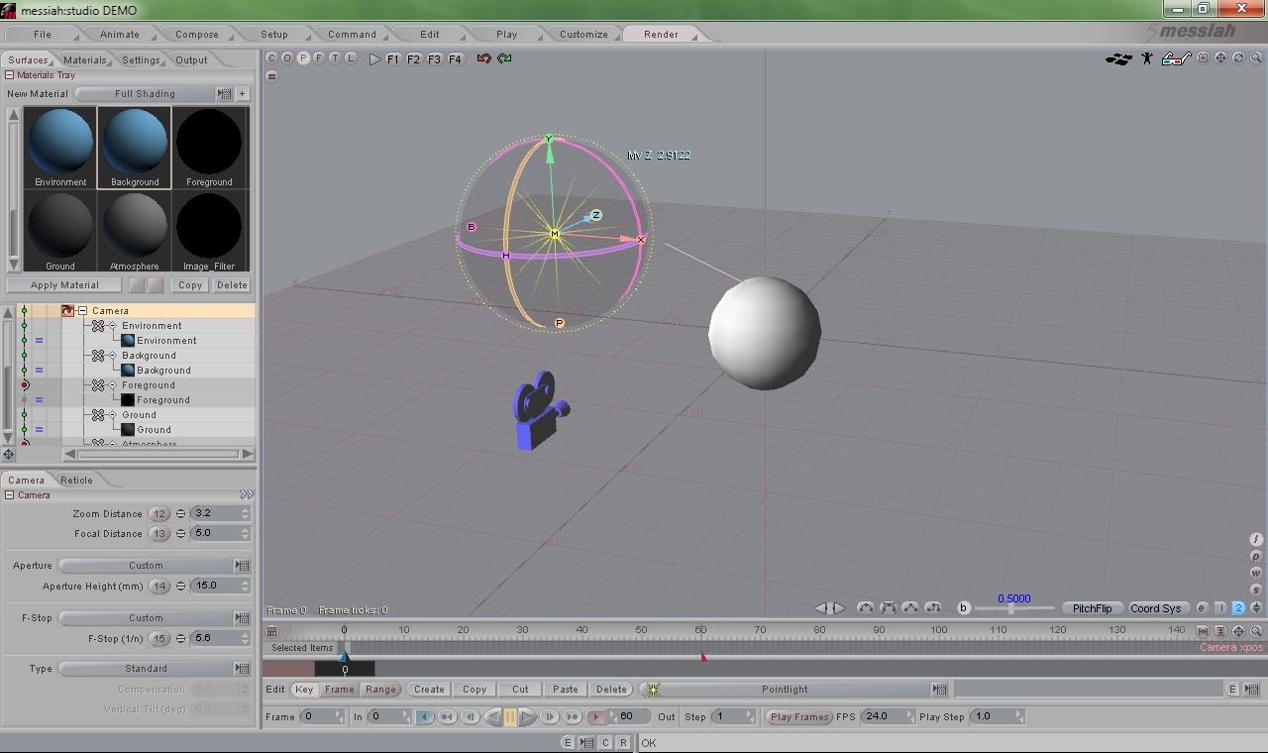Select the Key edit mode toggle
The width and height of the screenshot is (1268, 753).
click(304, 690)
